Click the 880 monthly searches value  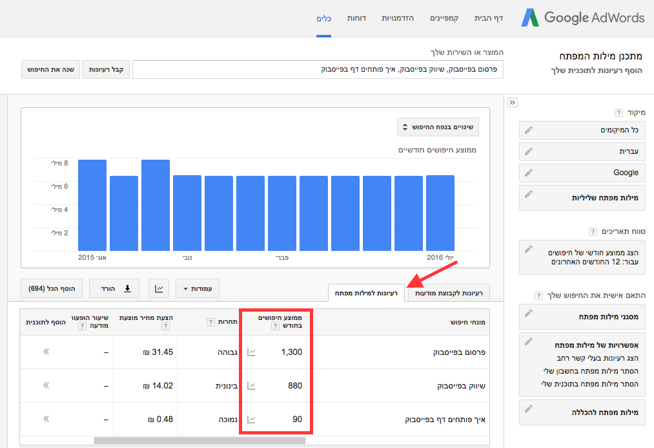(x=295, y=385)
